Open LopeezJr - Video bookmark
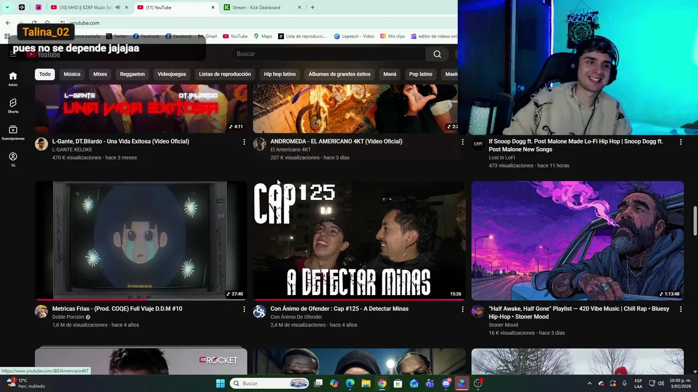This screenshot has width=698, height=392. click(x=354, y=36)
